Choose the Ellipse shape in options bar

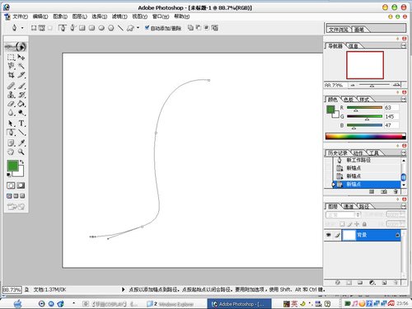click(101, 28)
